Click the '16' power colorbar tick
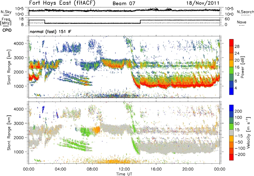 coord(237,67)
